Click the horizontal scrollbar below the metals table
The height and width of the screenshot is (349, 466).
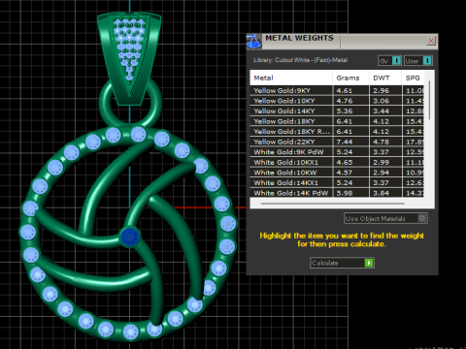(332, 204)
